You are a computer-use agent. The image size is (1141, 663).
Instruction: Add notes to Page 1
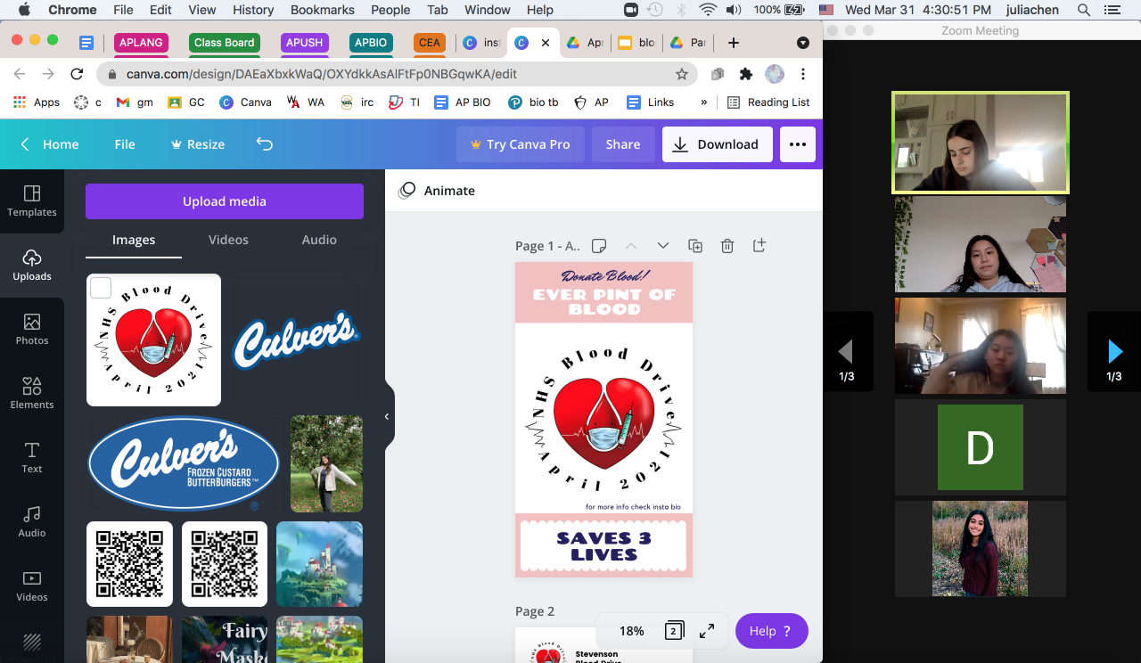[x=599, y=246]
